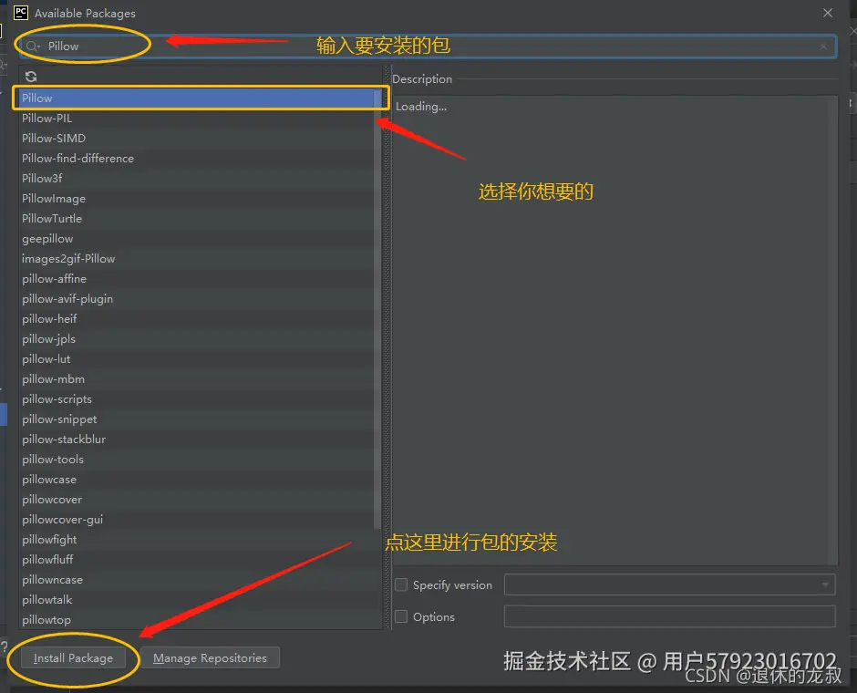The height and width of the screenshot is (693, 857).
Task: Select Pillow-PIL in the list
Action: [x=197, y=118]
